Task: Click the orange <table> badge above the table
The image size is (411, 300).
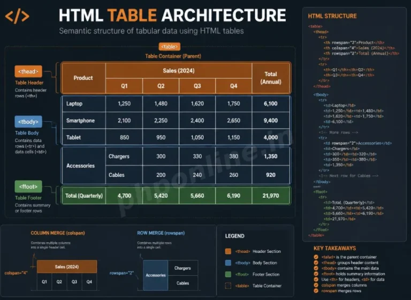Action: (169, 47)
